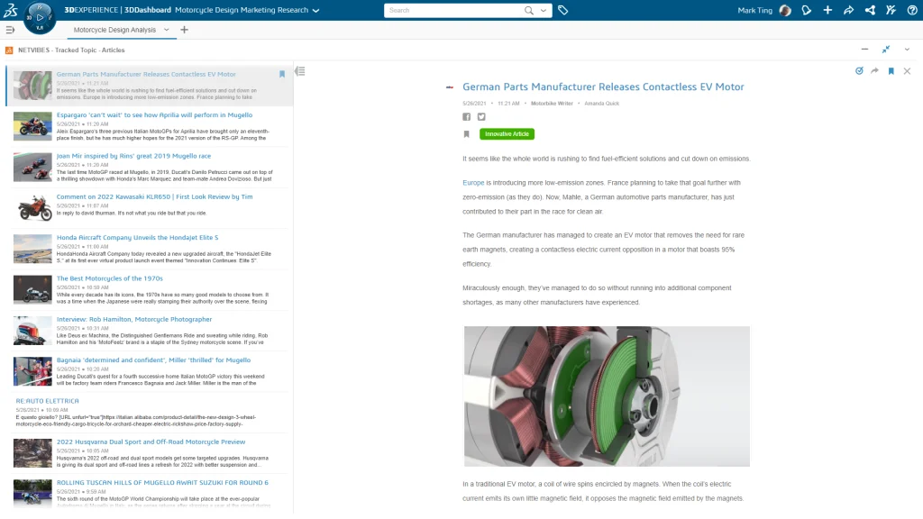Click the German Parts article thumbnail
The image size is (923, 519).
pos(32,86)
